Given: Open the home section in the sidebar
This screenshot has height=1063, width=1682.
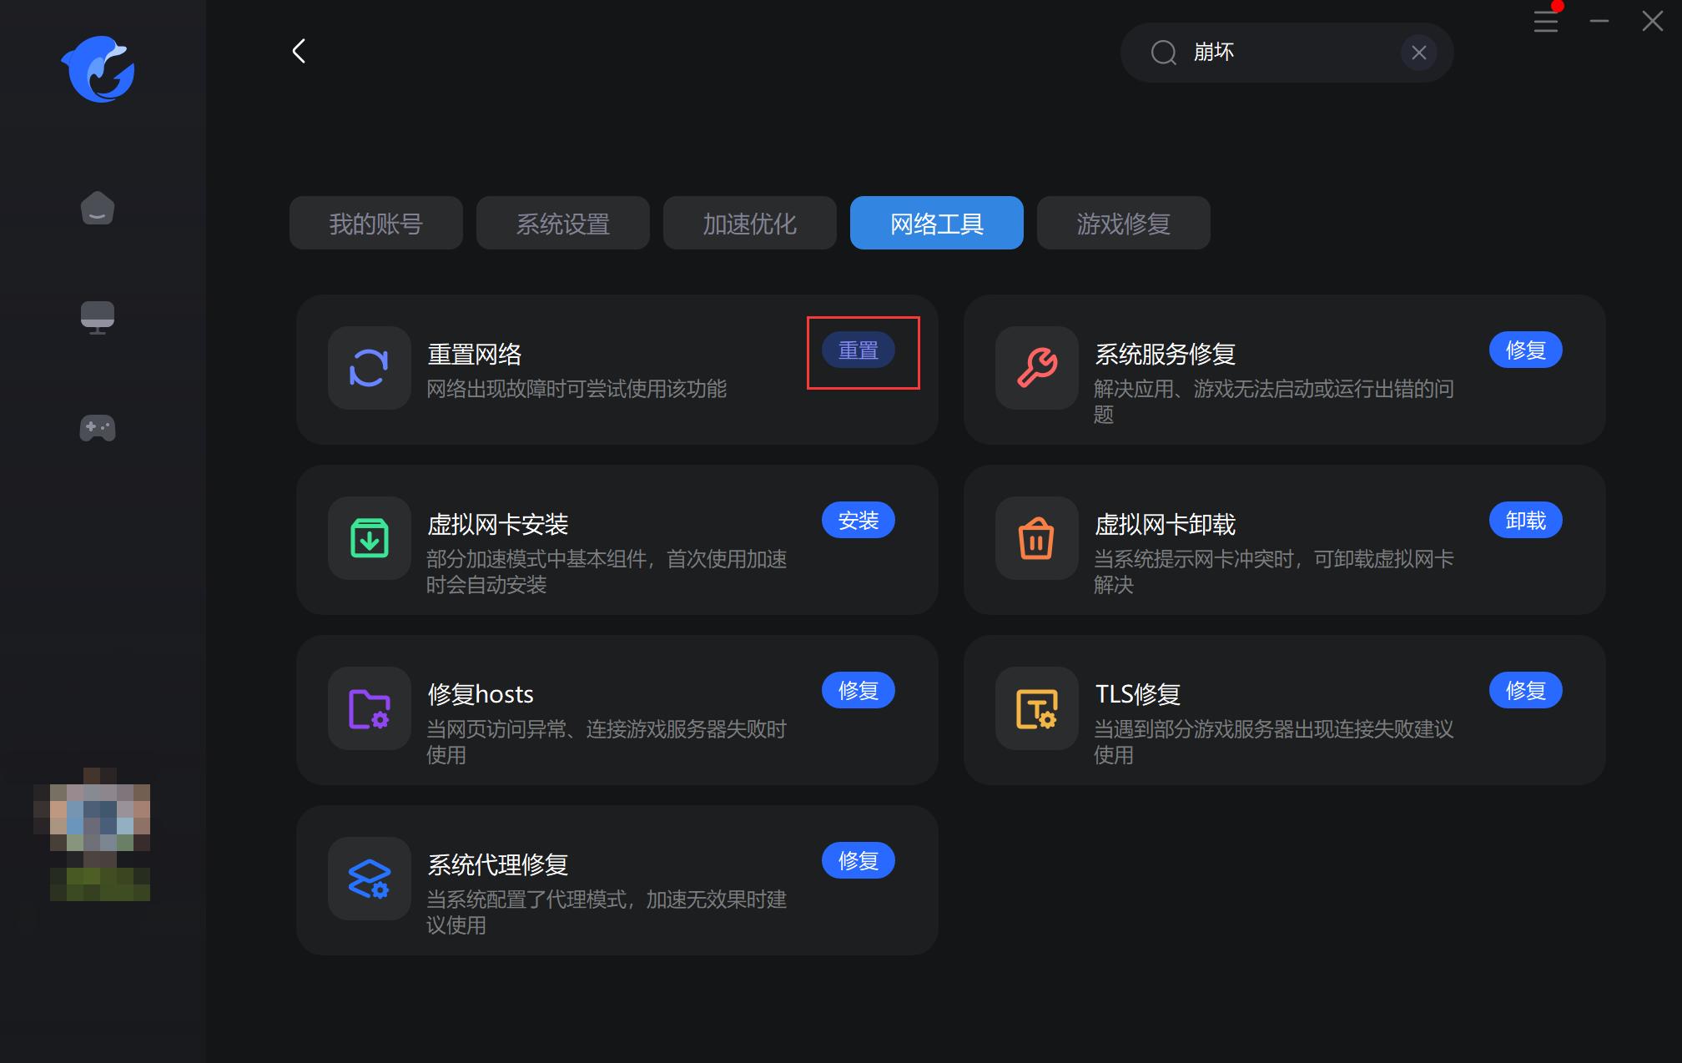Looking at the screenshot, I should [98, 208].
